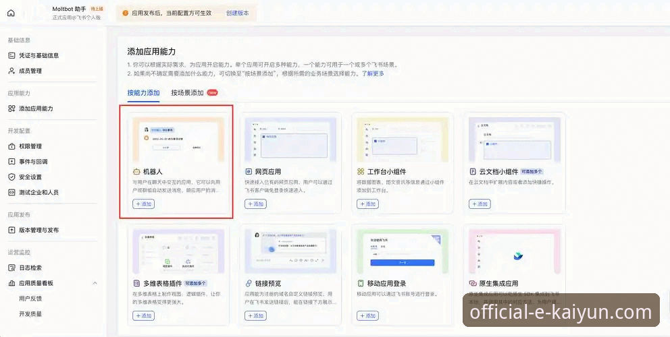Image resolution: width=670 pixels, height=337 pixels.
Task: Click the robot icon beside 机器人
Action: (136, 171)
